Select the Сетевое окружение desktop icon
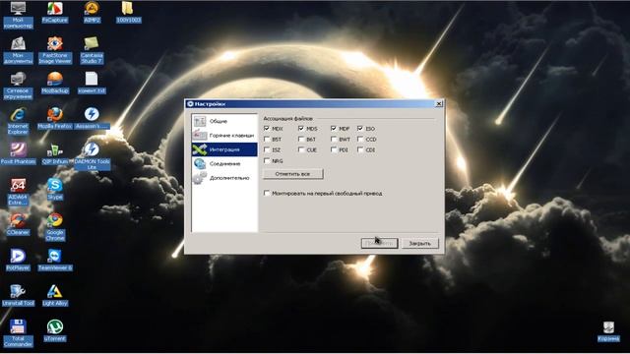 [x=18, y=86]
